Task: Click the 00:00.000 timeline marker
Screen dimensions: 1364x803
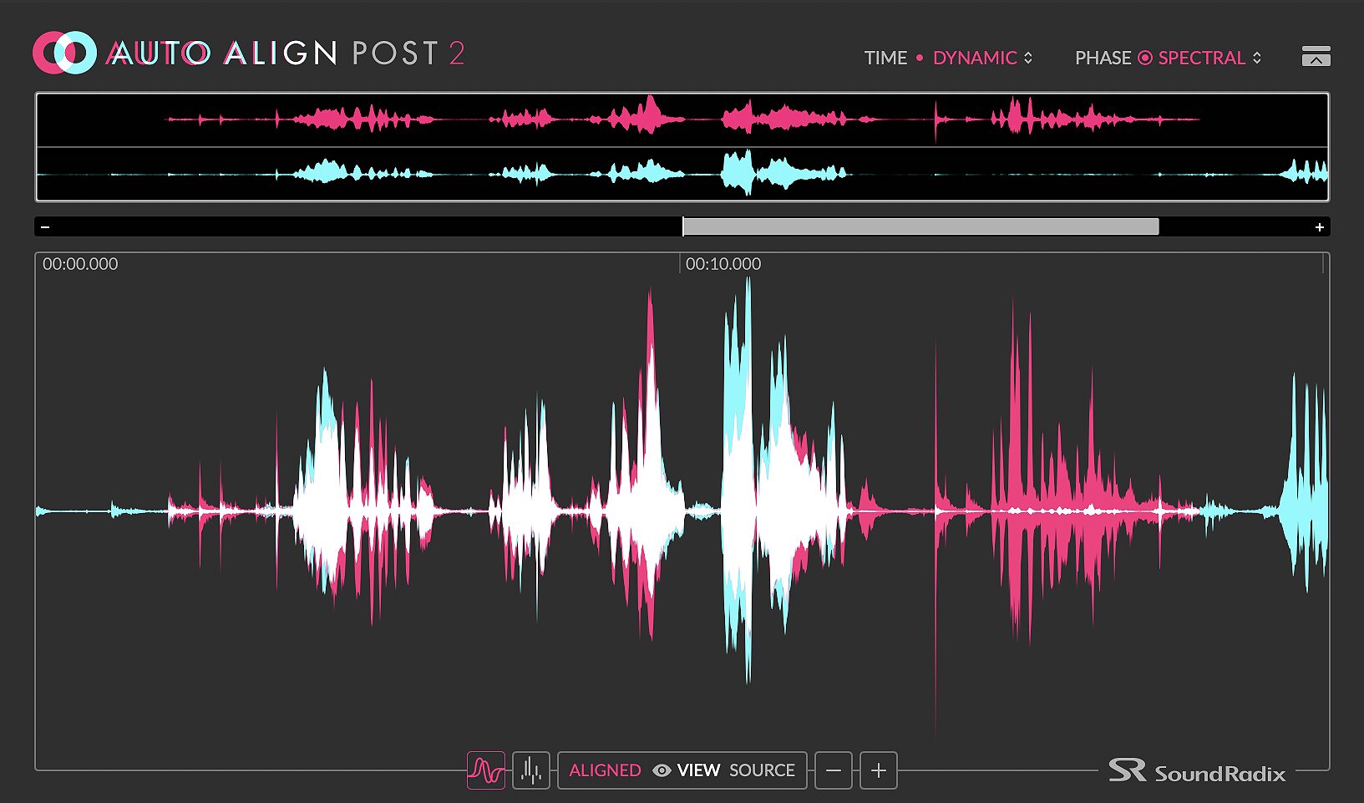Action: (80, 264)
